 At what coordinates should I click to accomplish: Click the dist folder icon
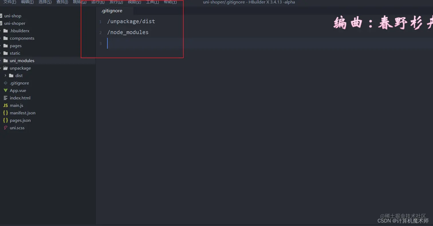11,75
